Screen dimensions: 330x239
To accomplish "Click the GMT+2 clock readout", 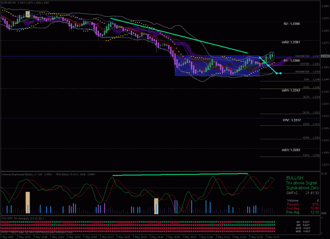I will pos(303,193).
